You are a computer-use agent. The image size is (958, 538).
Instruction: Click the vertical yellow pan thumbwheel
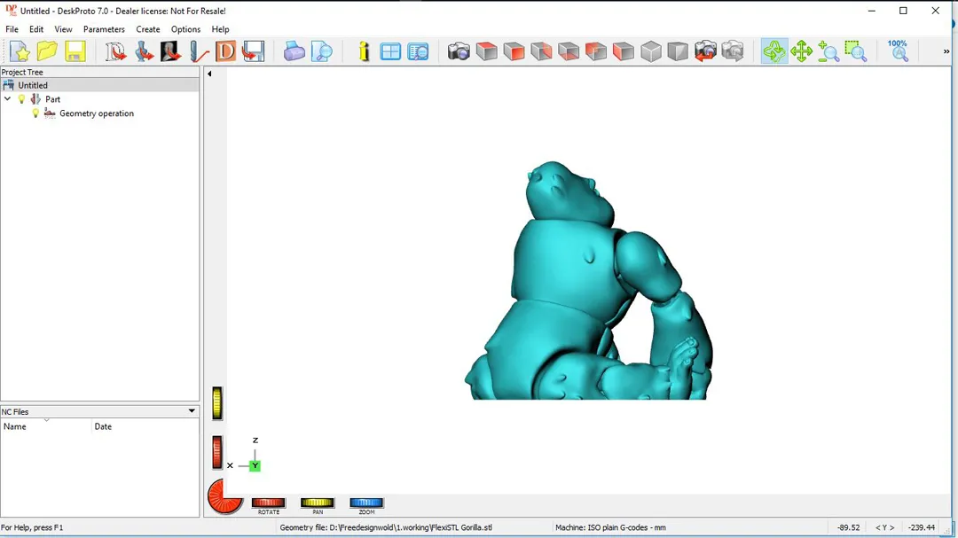click(217, 403)
